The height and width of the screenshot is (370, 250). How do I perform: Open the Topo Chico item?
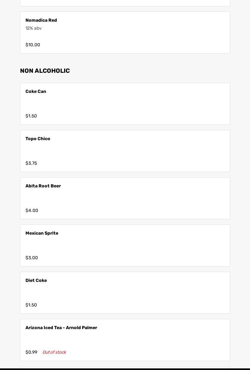pyautogui.click(x=38, y=139)
